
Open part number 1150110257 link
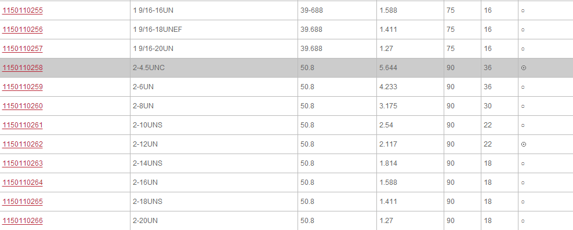(23, 49)
